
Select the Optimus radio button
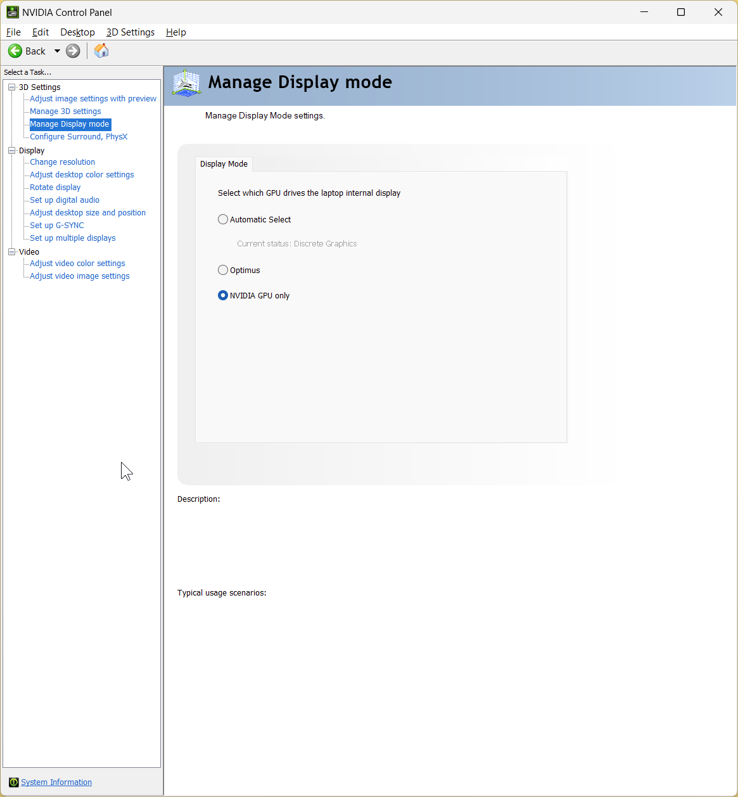coord(223,270)
